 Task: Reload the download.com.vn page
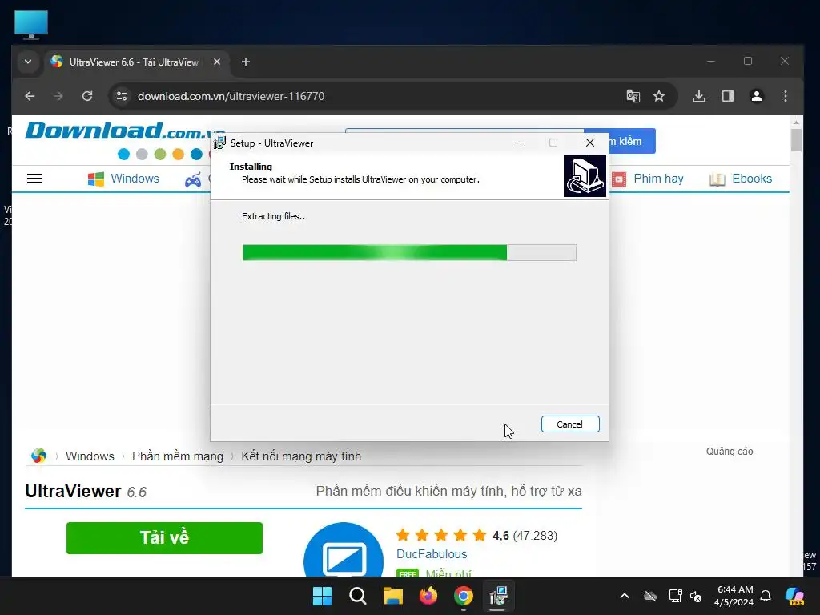tap(87, 96)
